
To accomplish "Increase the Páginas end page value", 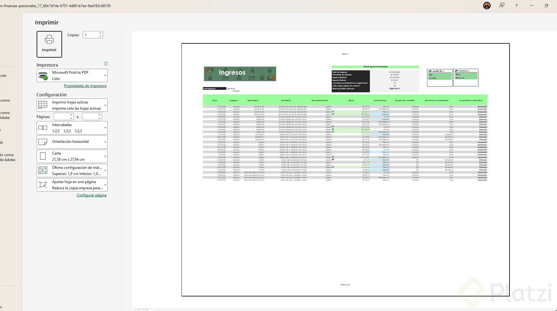I will pos(100,115).
